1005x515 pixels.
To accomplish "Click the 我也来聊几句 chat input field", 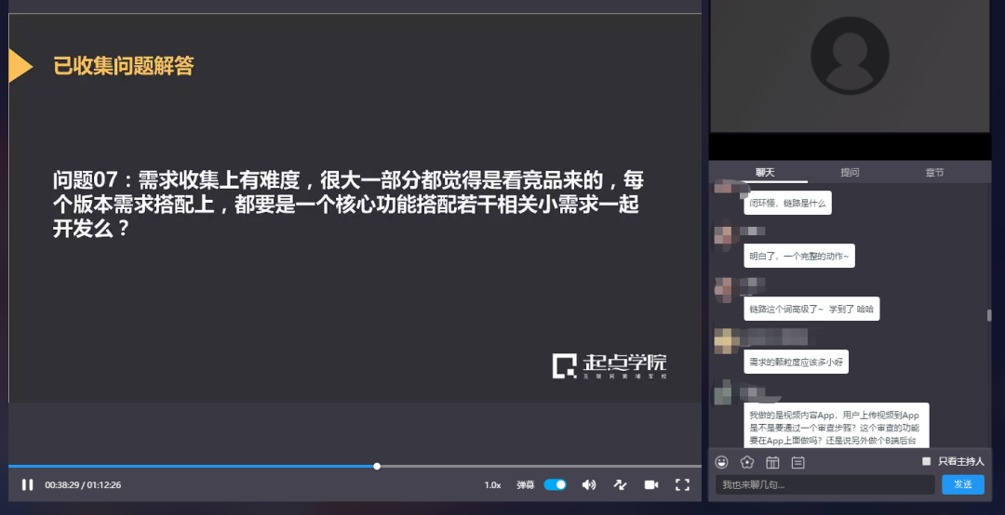I will coord(824,485).
